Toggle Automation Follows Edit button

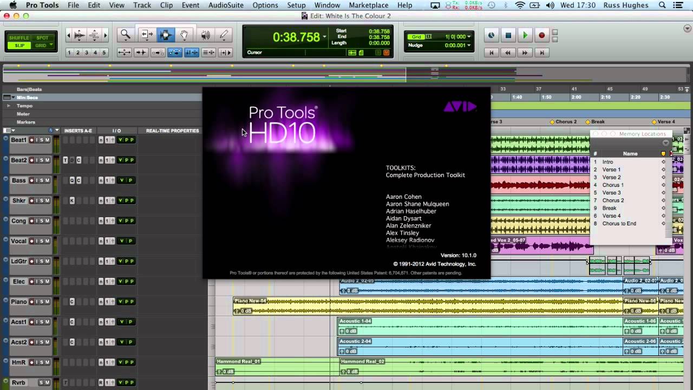pyautogui.click(x=175, y=53)
